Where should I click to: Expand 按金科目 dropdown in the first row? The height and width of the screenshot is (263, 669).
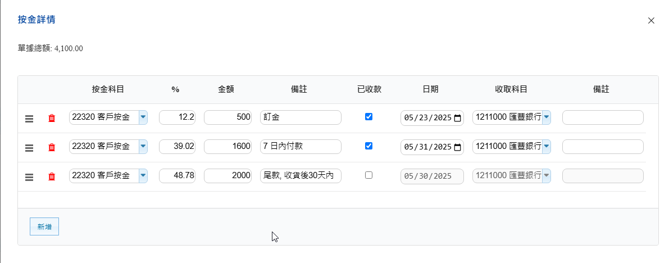(x=143, y=117)
